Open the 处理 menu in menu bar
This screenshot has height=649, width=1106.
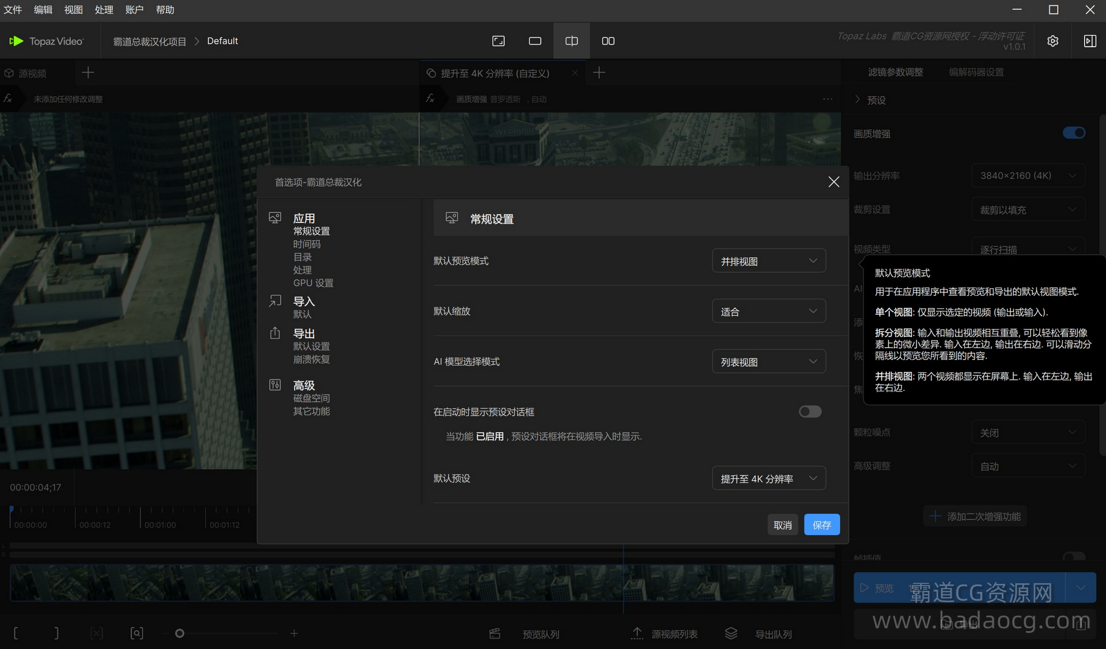pyautogui.click(x=104, y=10)
